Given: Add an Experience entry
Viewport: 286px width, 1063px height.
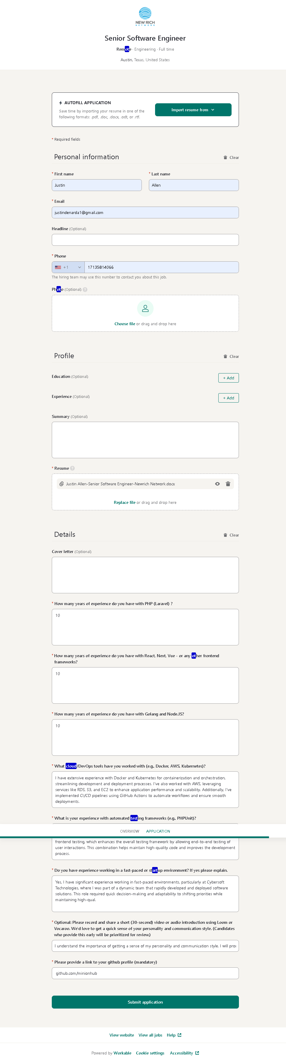Looking at the screenshot, I should point(228,398).
